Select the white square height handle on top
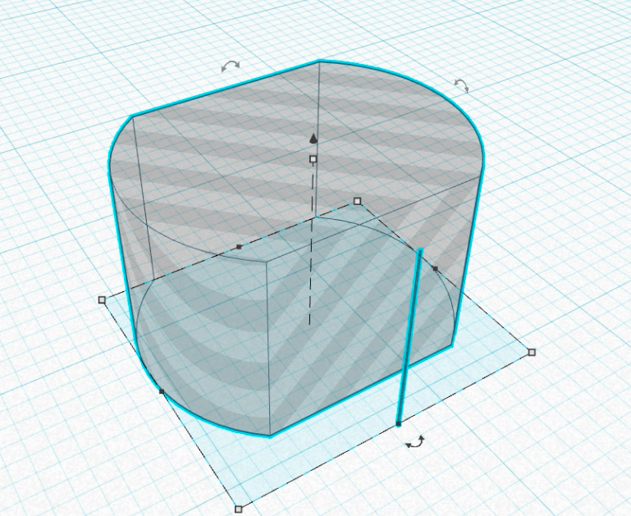631x516 pixels. 313,159
